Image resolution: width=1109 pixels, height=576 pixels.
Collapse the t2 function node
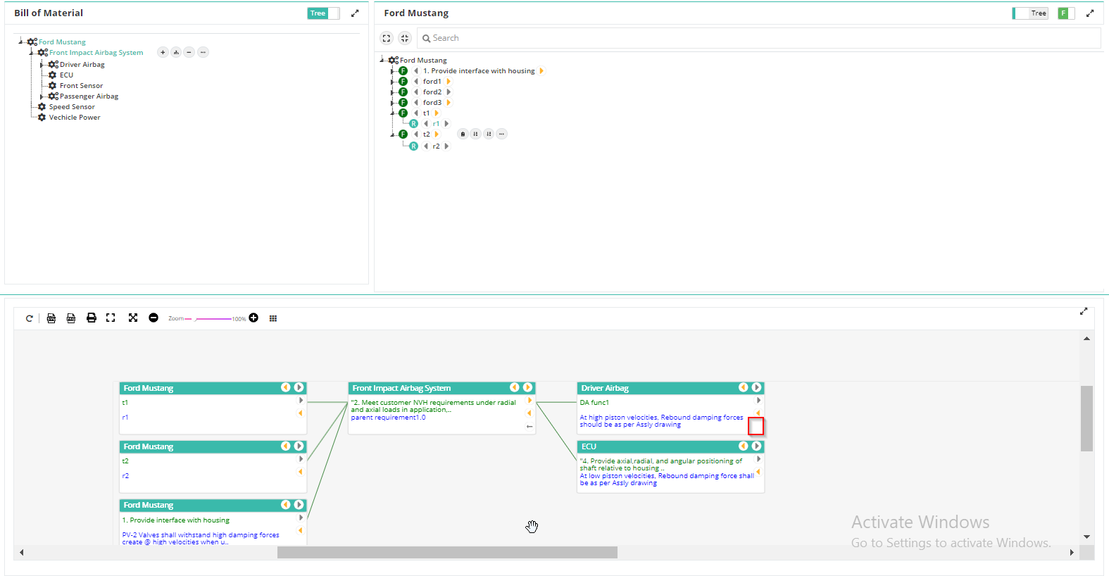(393, 134)
